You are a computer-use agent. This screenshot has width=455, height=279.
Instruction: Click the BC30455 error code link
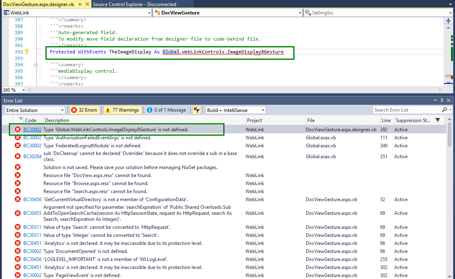[32, 213]
